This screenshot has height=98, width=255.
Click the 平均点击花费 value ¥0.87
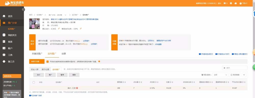(x=235, y=88)
